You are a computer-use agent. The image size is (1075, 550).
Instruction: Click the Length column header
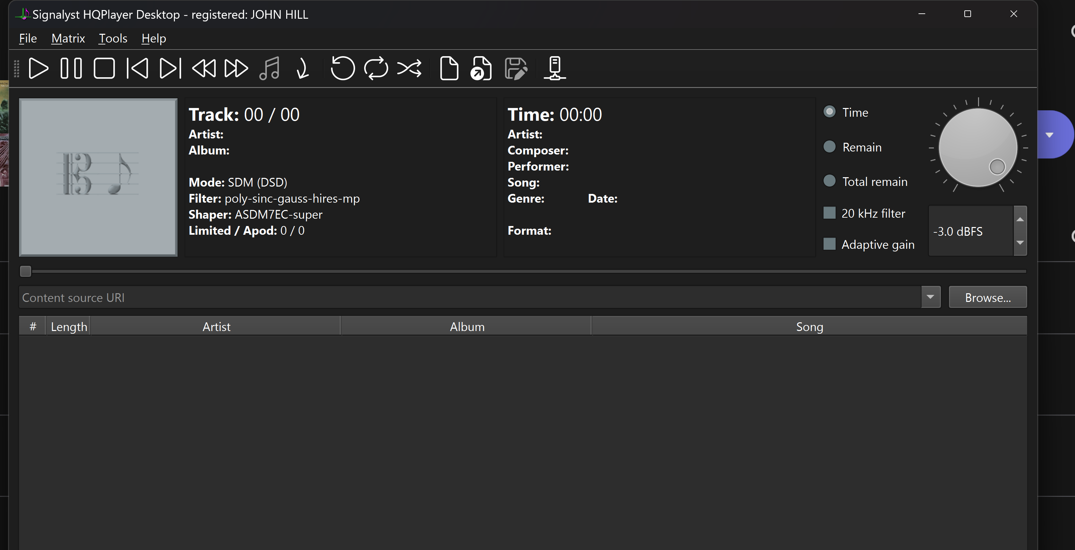click(69, 326)
